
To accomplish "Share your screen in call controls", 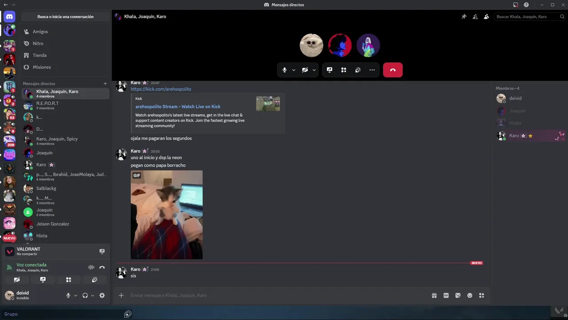I will (330, 70).
